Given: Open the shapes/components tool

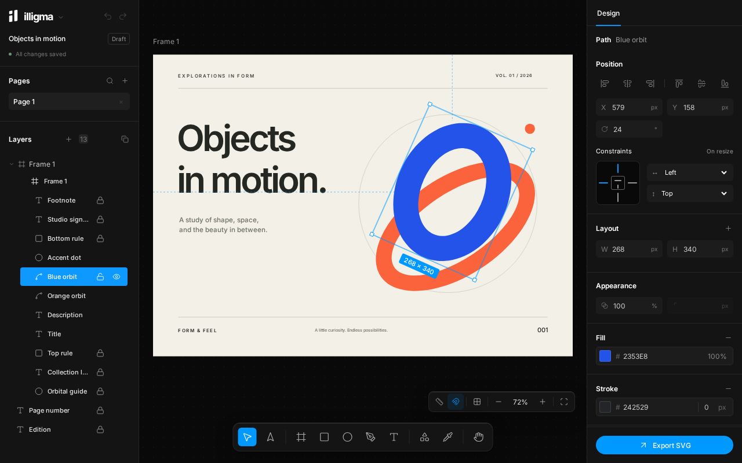Looking at the screenshot, I should pos(424,437).
